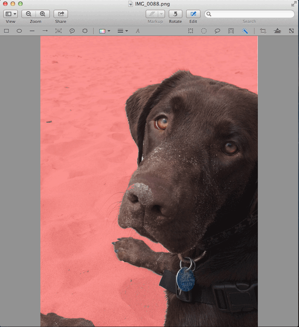Expand the Markup style dropdown arrow
Viewport: 299px width, 327px height.
coord(161,14)
